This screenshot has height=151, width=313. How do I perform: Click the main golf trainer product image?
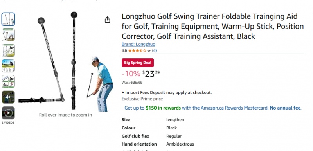point(65,61)
